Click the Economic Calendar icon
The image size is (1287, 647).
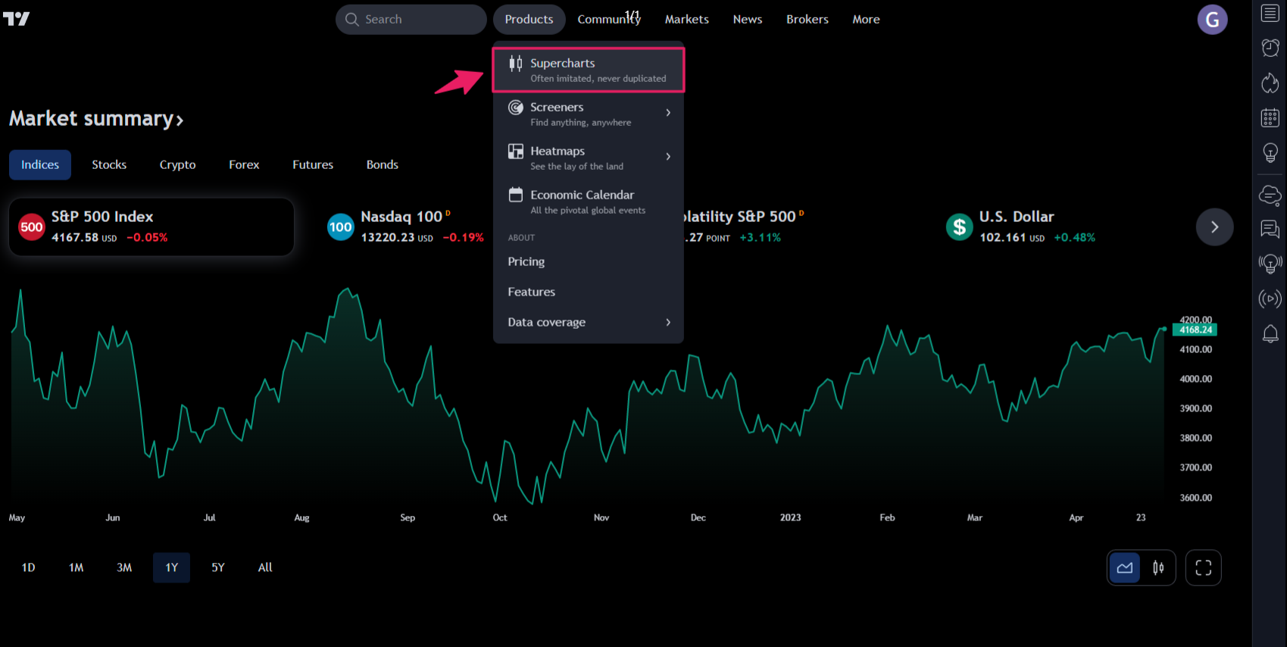(x=516, y=195)
